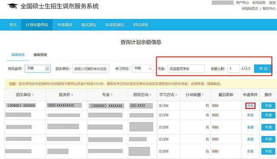Click 申请 button in first row
Image resolution: width=277 pixels, height=159 pixels.
click(x=268, y=105)
